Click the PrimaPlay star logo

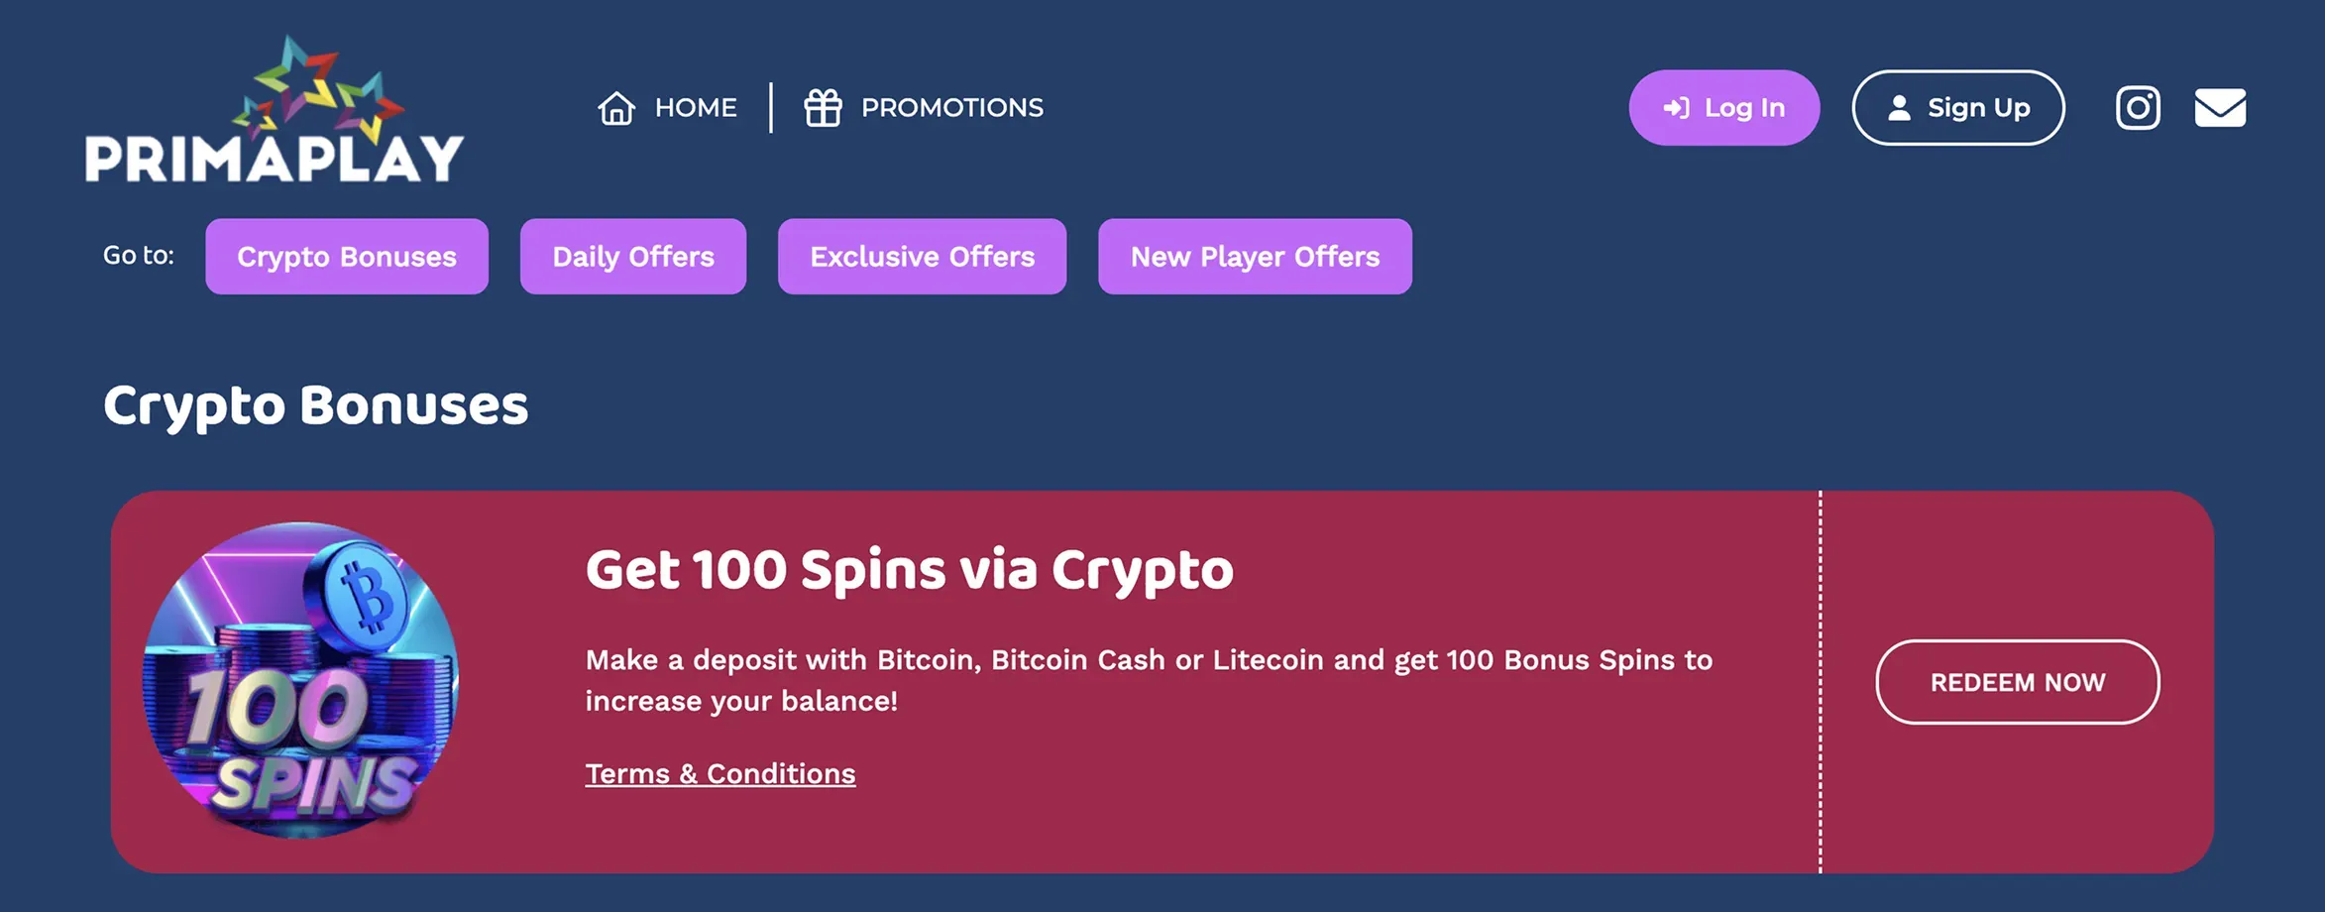tap(274, 111)
